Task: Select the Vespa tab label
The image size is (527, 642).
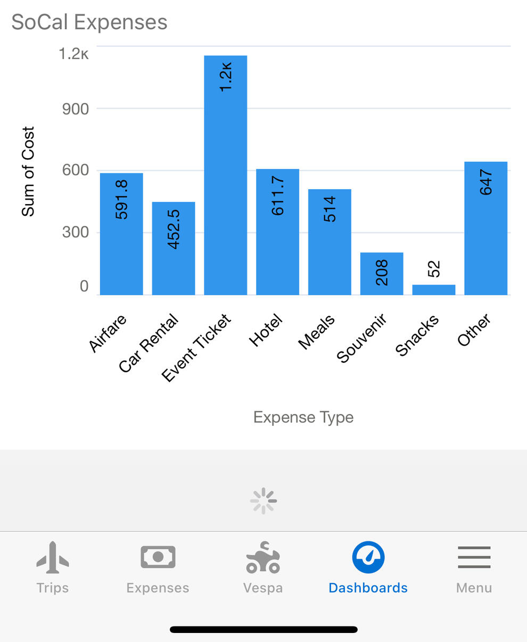Action: point(262,588)
